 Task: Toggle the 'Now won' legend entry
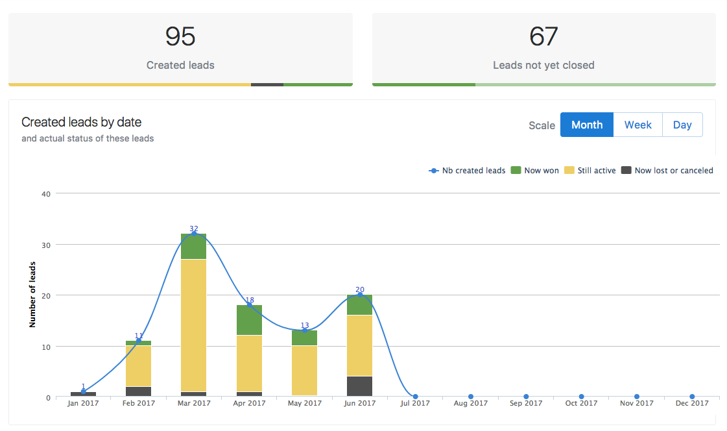click(534, 171)
